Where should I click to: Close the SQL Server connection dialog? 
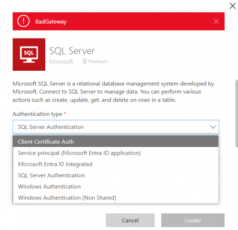pos(232,6)
